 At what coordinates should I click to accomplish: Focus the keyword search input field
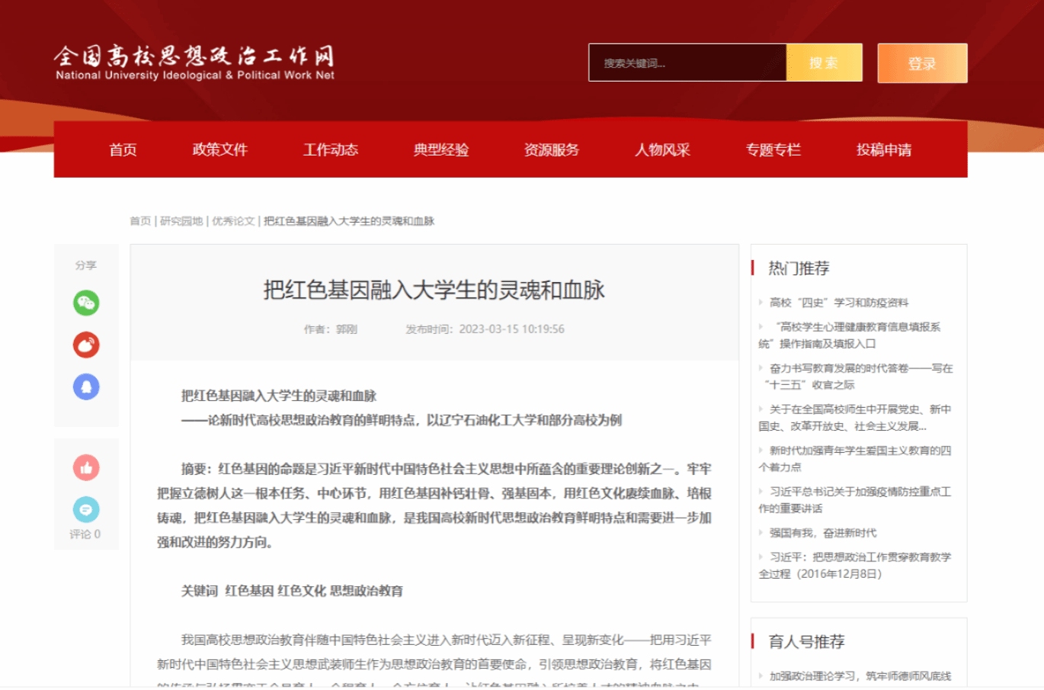(687, 63)
